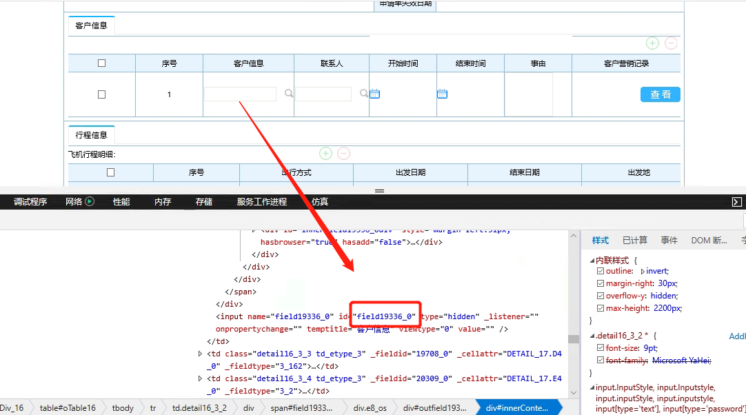Click the </span> closing tag line
Screen dimensions: 746x415
click(x=241, y=292)
